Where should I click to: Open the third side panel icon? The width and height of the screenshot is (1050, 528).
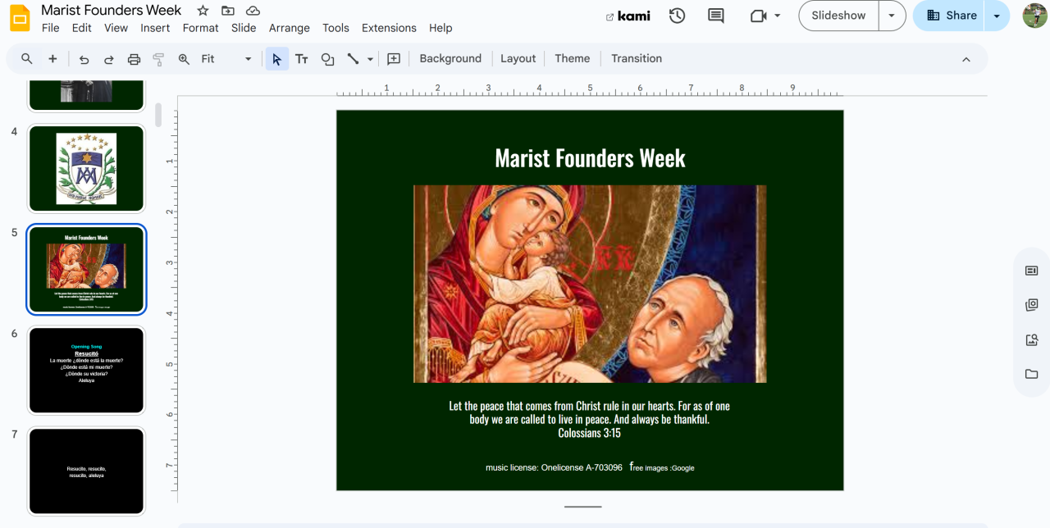1032,339
